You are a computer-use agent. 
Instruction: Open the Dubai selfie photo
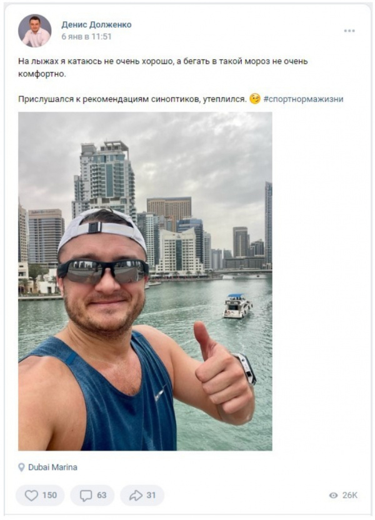coord(145,281)
